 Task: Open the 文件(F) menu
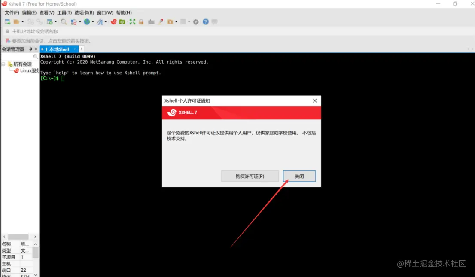12,13
